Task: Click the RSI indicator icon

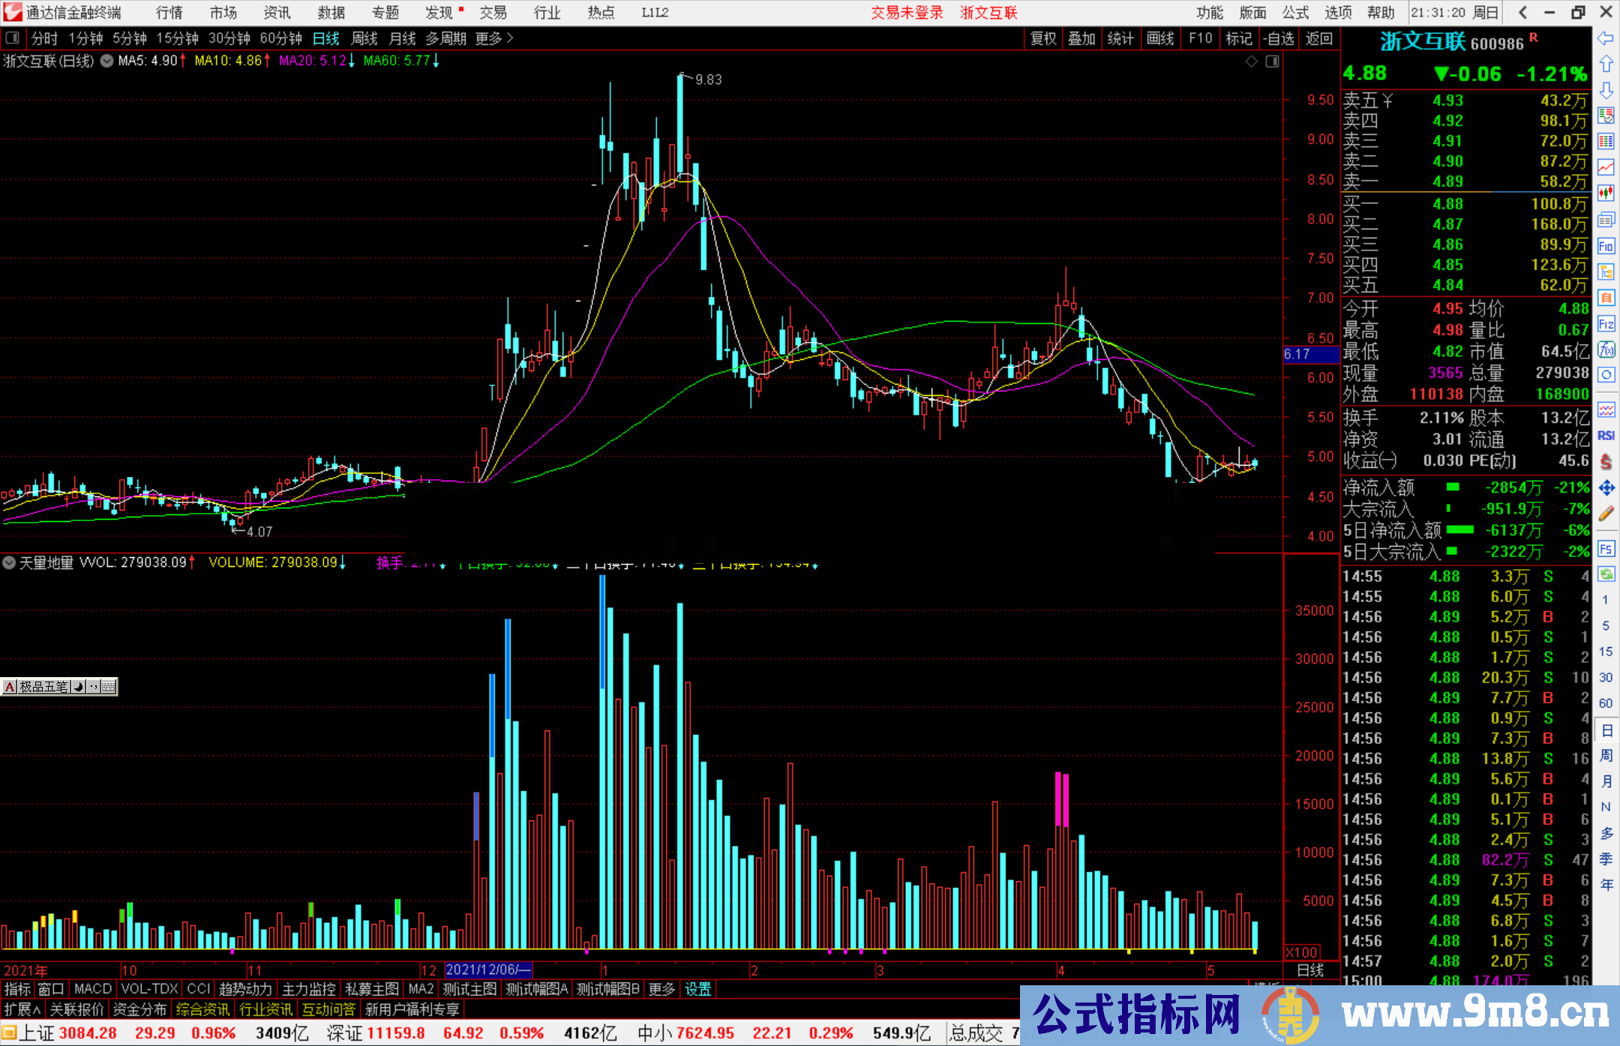Action: [x=1606, y=436]
